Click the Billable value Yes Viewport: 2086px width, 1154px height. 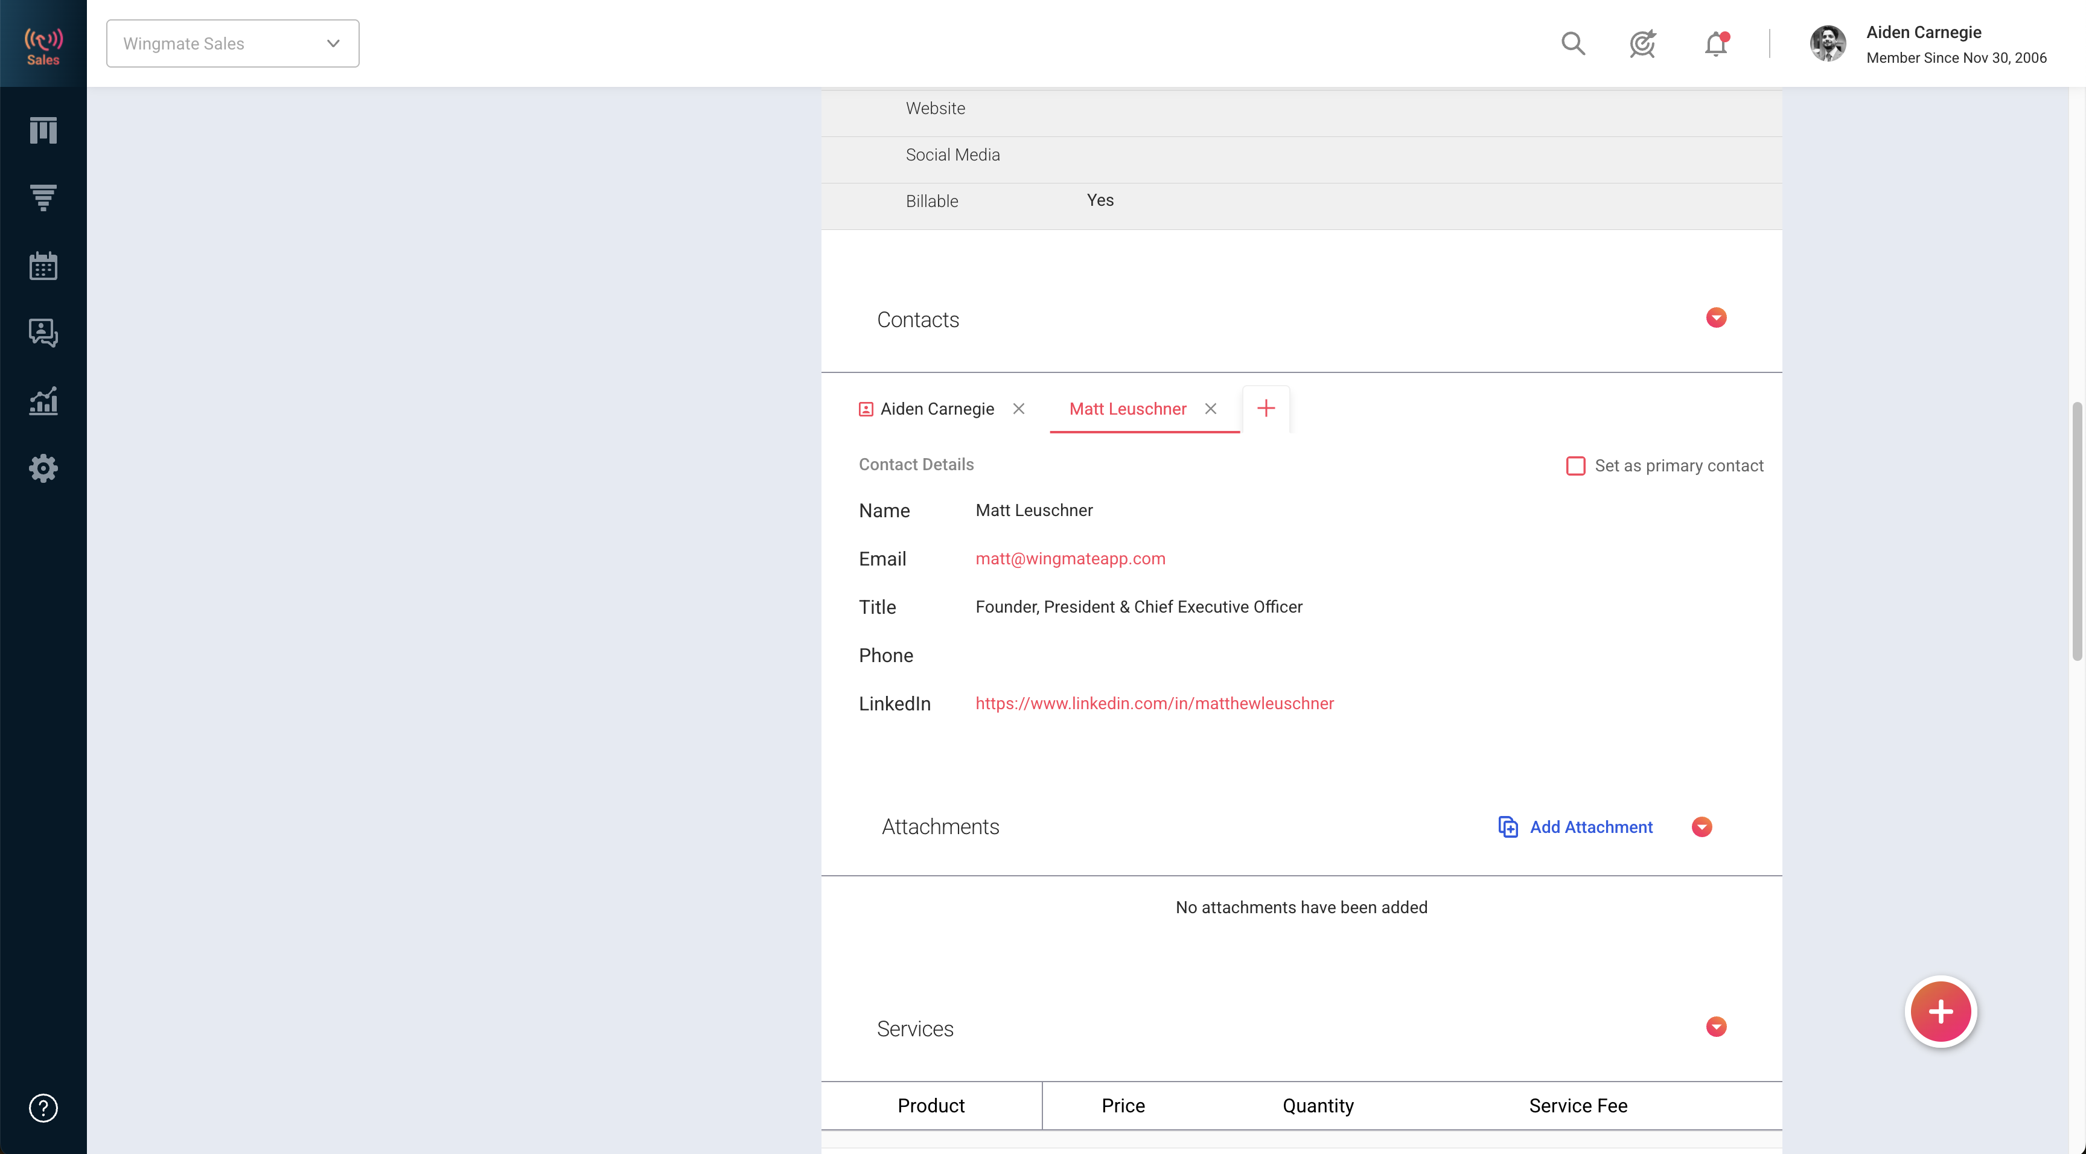pos(1100,200)
